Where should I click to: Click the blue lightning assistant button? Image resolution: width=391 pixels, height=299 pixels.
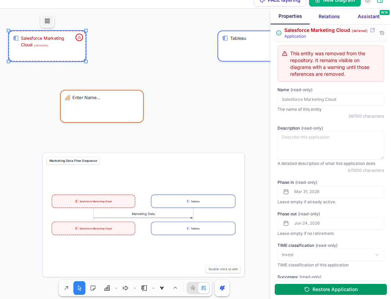[222, 288]
